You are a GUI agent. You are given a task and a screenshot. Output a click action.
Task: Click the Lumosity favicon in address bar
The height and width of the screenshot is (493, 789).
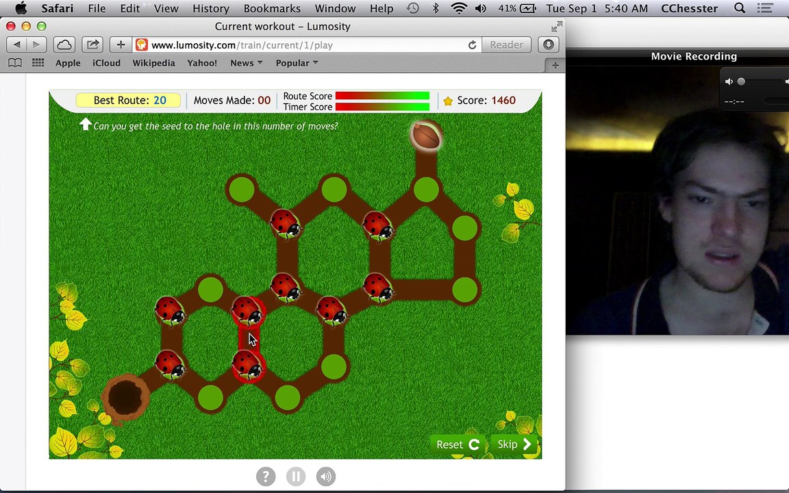142,45
